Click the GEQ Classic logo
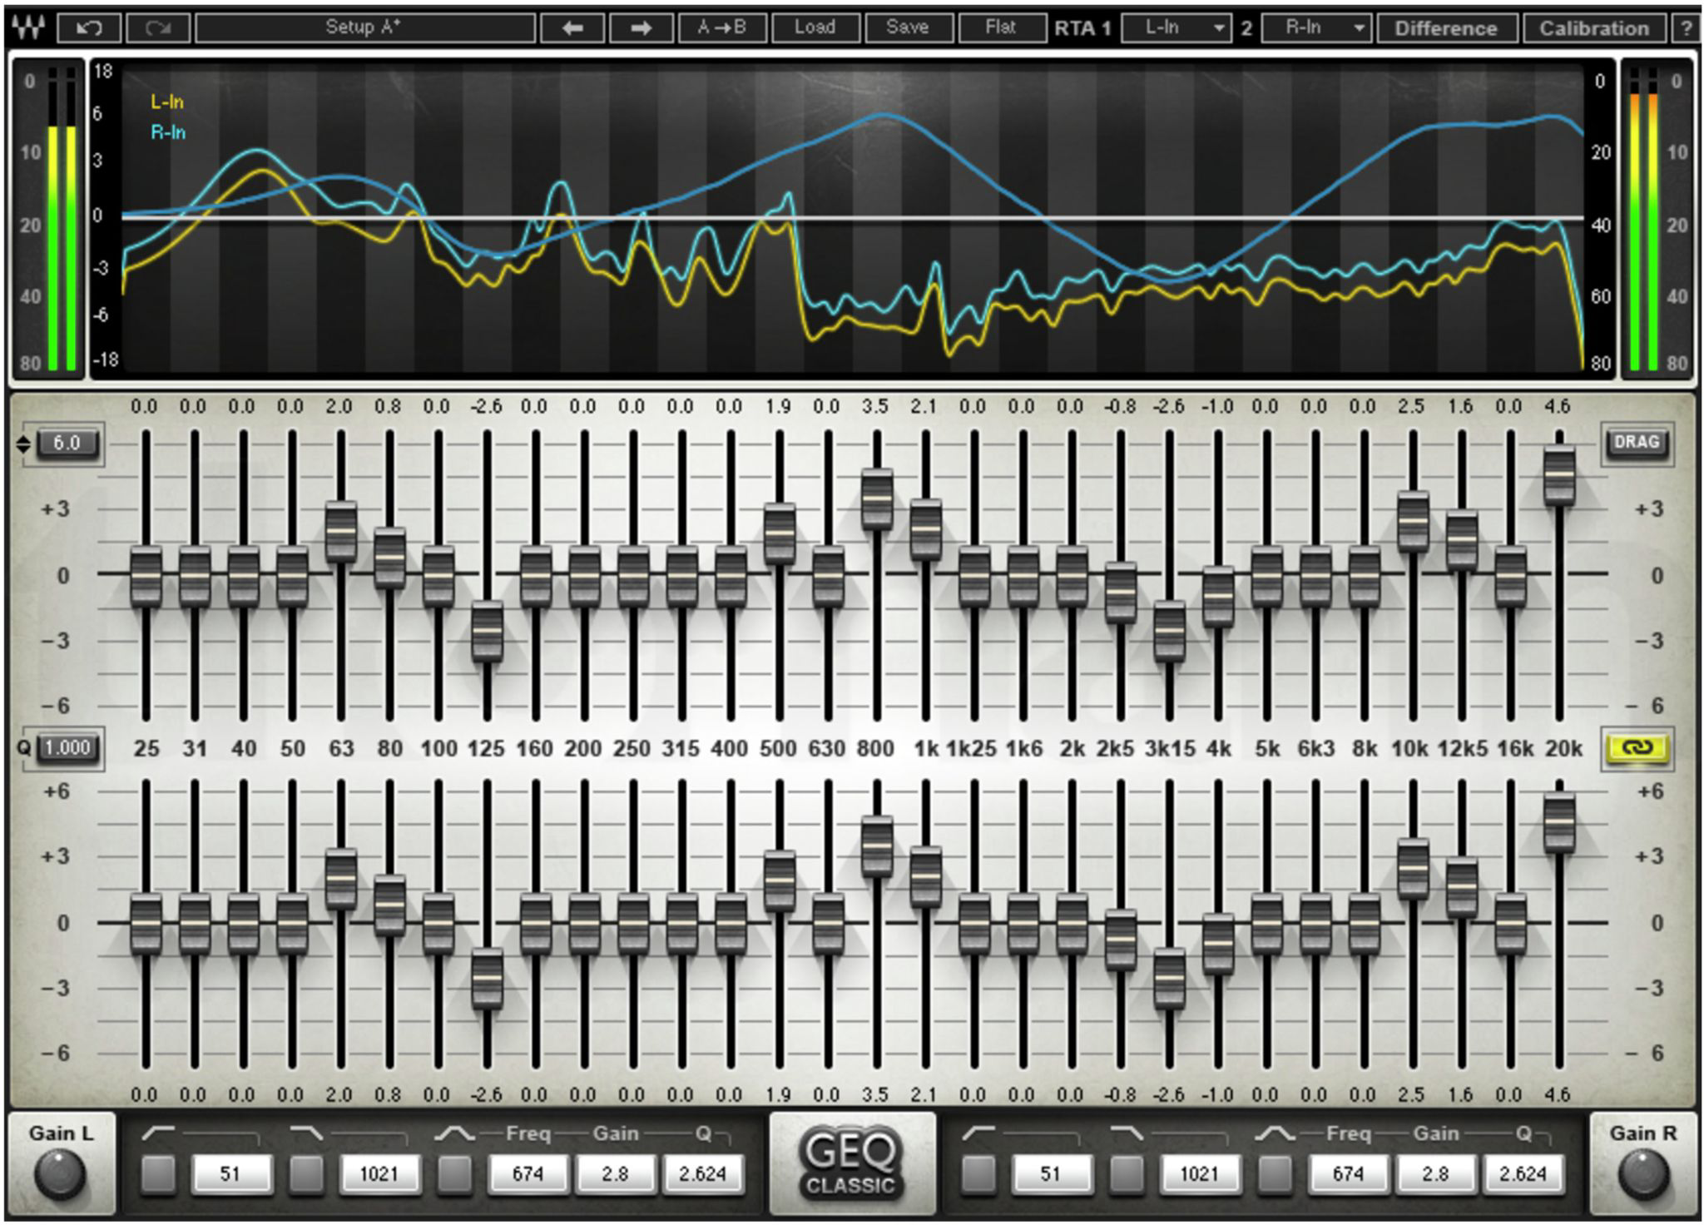This screenshot has width=1704, height=1225. coord(850,1163)
